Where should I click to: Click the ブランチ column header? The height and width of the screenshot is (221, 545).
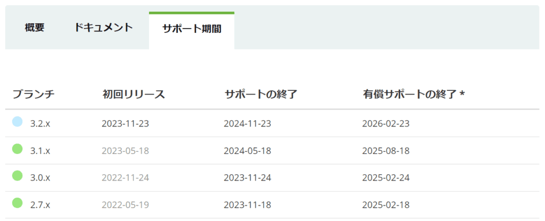34,95
